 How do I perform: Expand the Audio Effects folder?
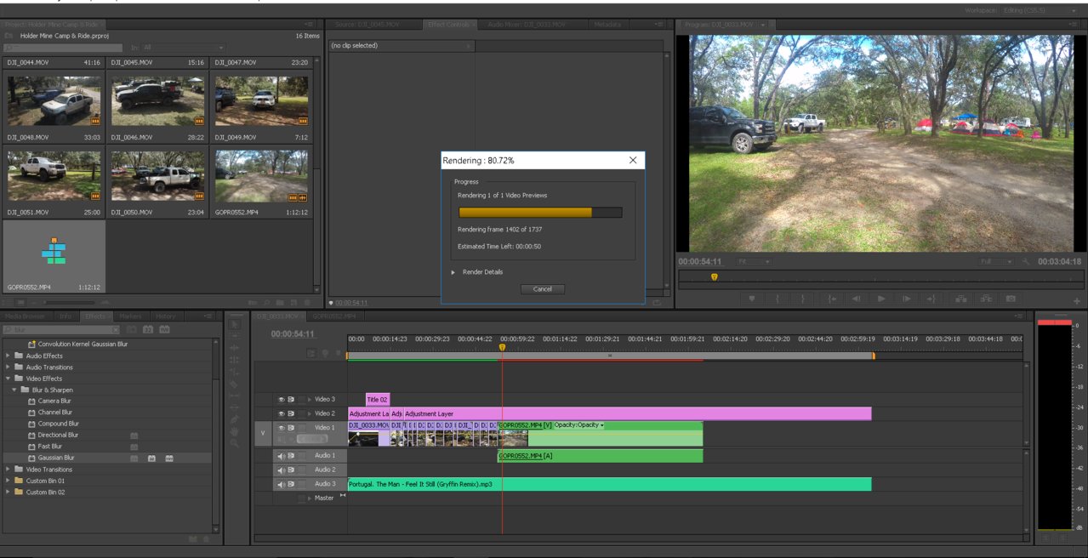[9, 356]
